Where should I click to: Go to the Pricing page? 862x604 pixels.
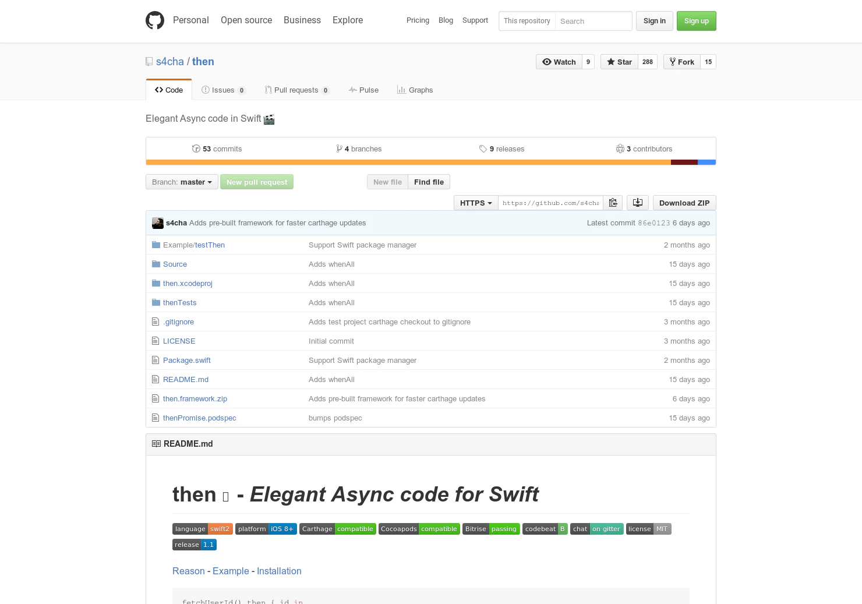(418, 20)
